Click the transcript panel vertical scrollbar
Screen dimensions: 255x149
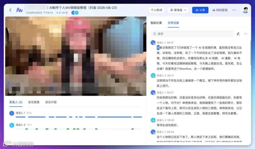(250, 53)
